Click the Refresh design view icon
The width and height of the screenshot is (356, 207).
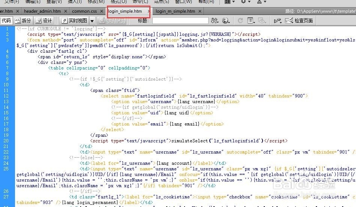[240, 21]
